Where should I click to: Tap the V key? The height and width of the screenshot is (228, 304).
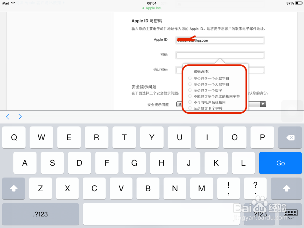tap(121, 188)
